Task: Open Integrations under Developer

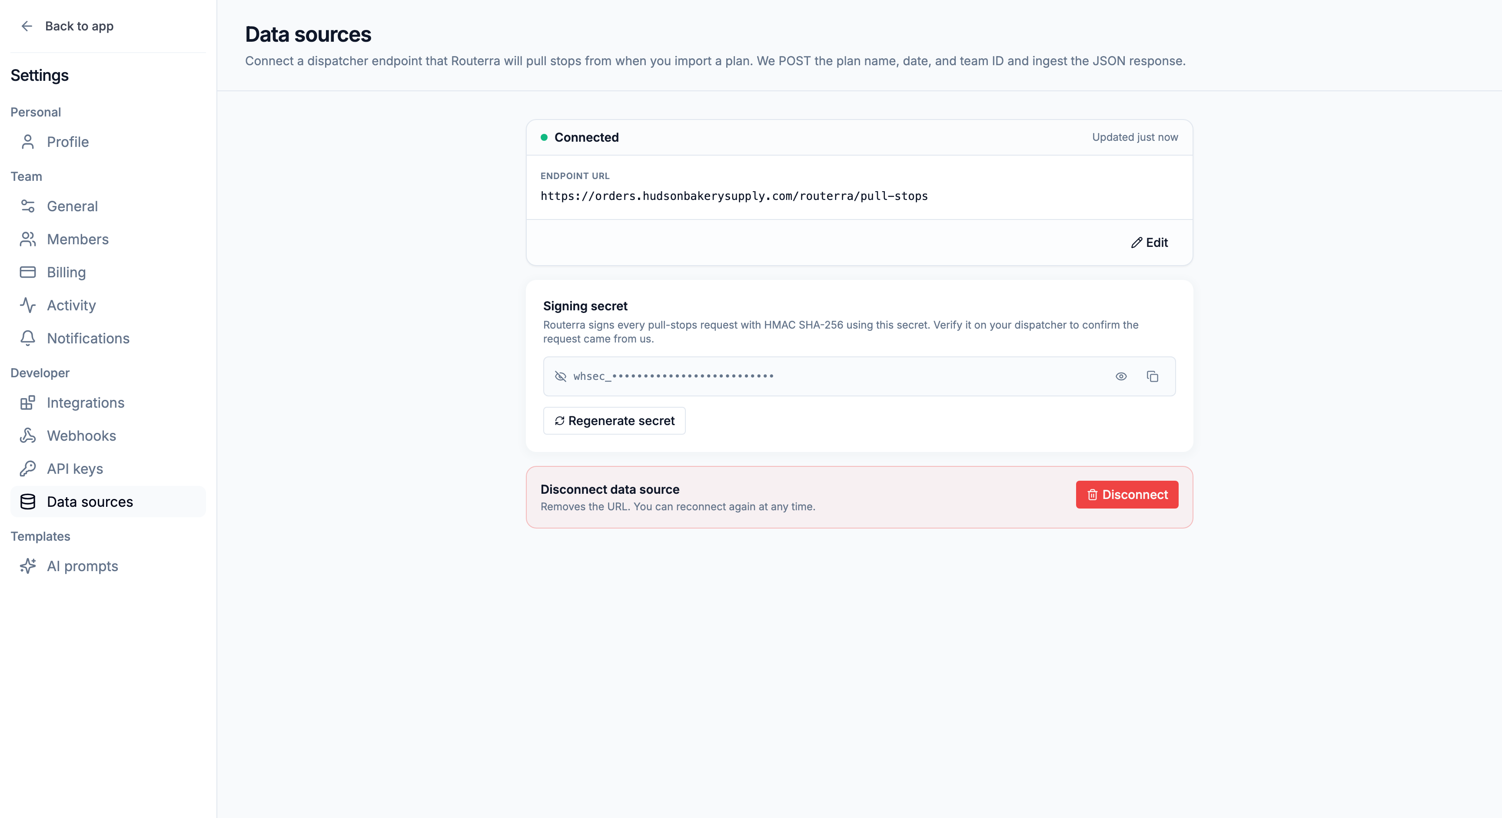Action: [x=108, y=403]
